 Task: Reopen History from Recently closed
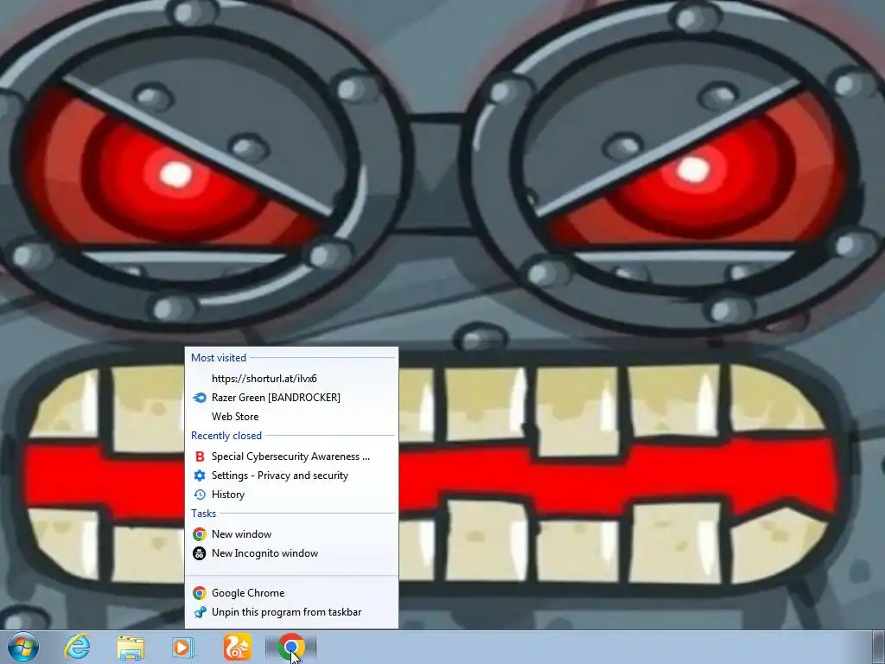[x=292, y=495]
